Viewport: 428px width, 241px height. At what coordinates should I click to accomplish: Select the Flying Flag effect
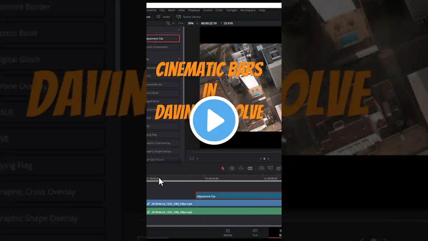[163, 135]
